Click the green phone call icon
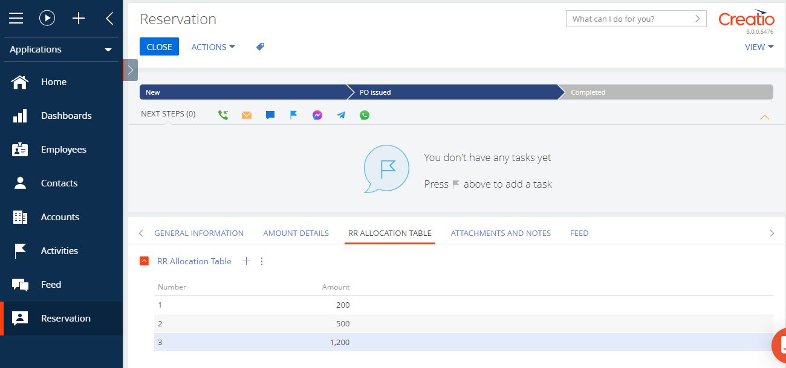This screenshot has height=368, width=786. click(223, 115)
